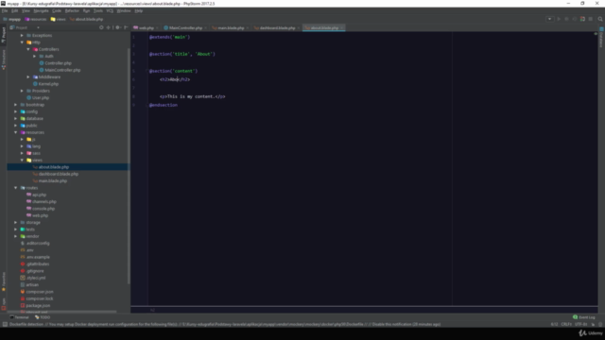Click the Project panel horizontal scrollbar
This screenshot has width=605, height=340.
coord(62,312)
